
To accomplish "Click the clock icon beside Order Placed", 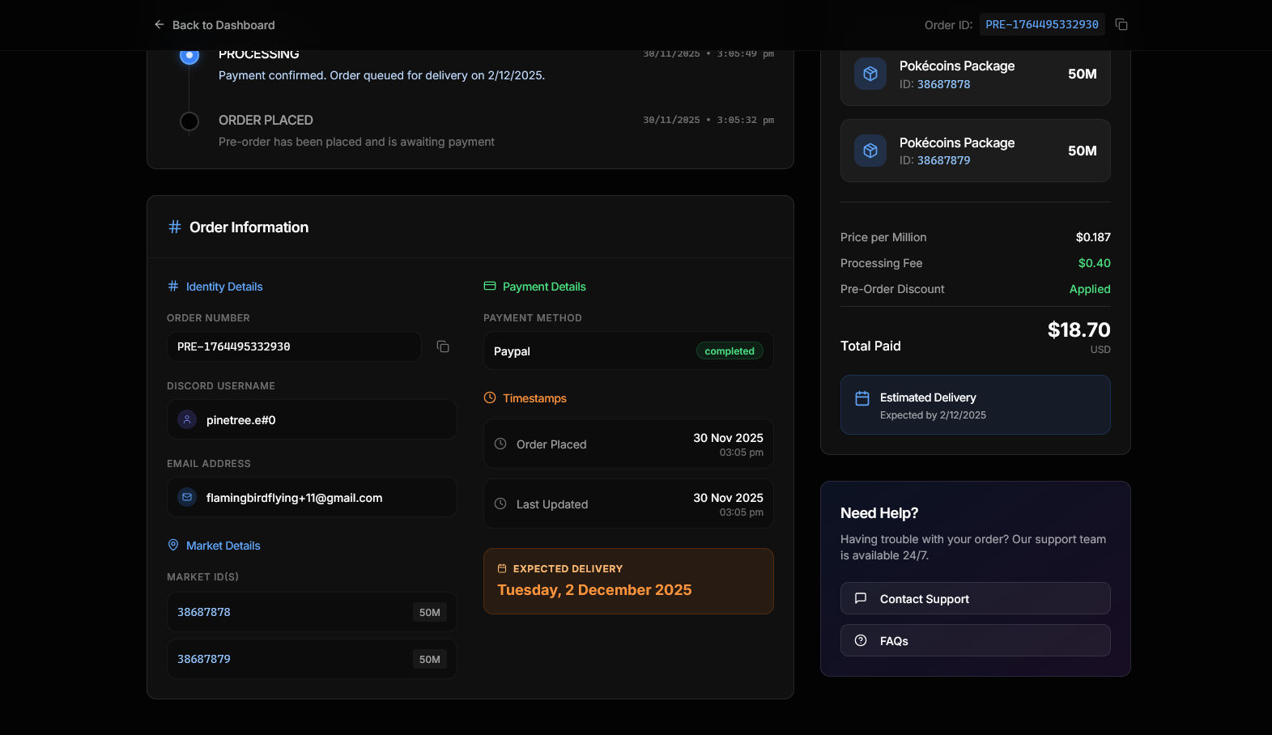I will tap(500, 444).
